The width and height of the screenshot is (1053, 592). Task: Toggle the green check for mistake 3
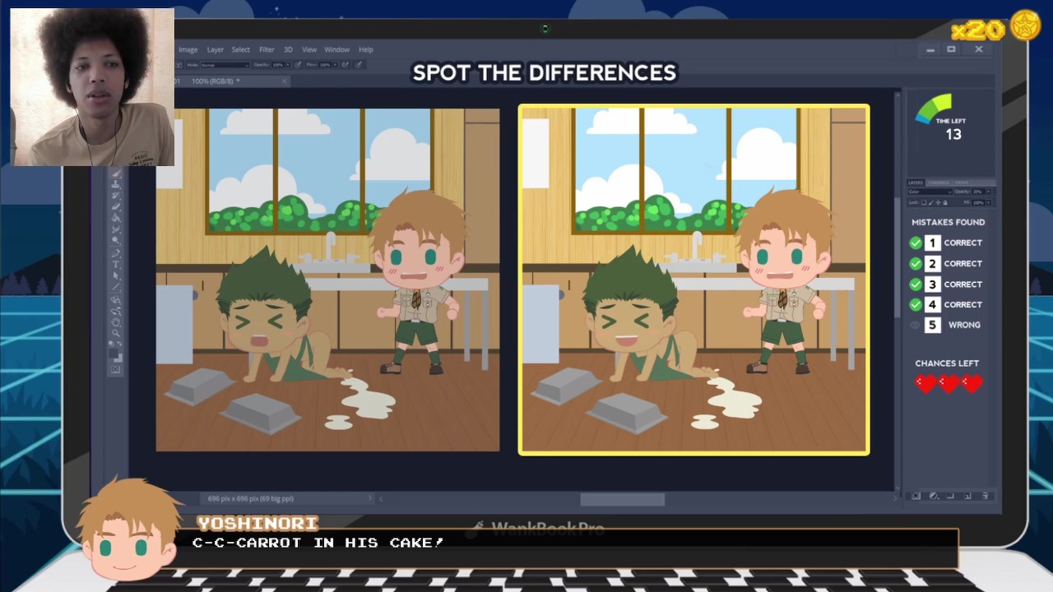[x=916, y=284]
